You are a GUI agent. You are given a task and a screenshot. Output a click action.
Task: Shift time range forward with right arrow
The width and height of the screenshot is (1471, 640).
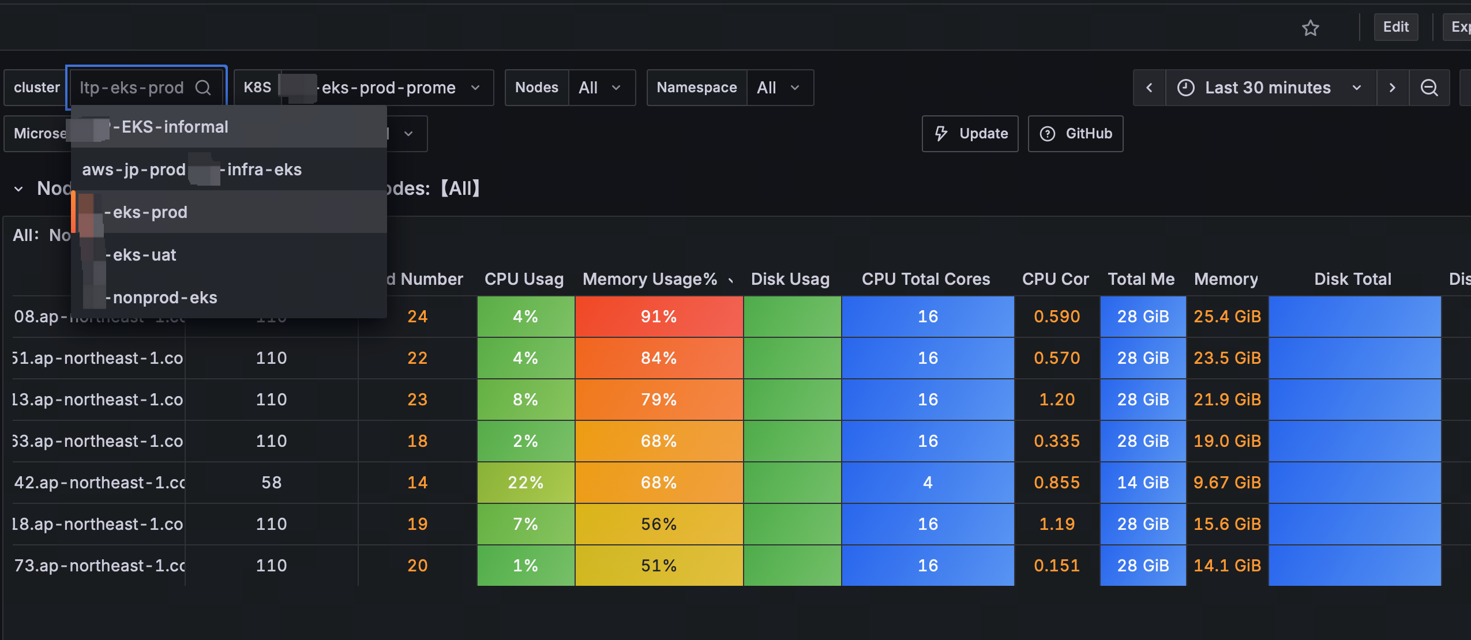tap(1392, 88)
